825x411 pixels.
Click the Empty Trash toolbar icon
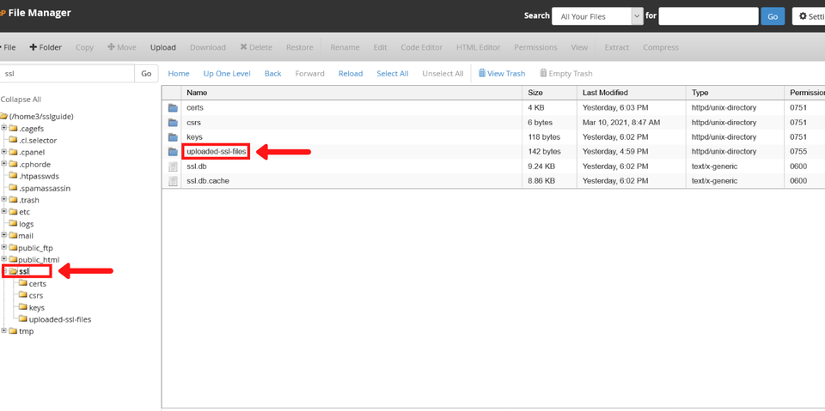tap(565, 74)
